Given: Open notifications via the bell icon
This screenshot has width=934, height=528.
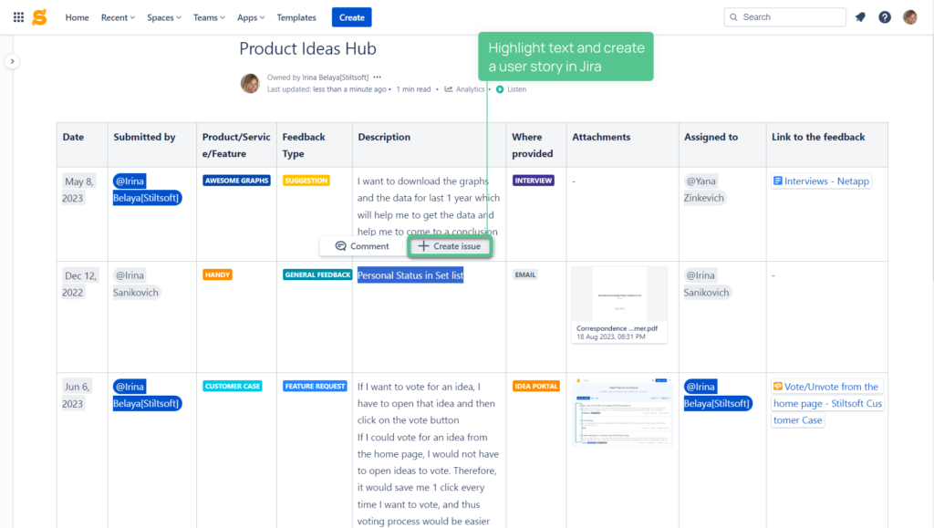Looking at the screenshot, I should (x=859, y=16).
